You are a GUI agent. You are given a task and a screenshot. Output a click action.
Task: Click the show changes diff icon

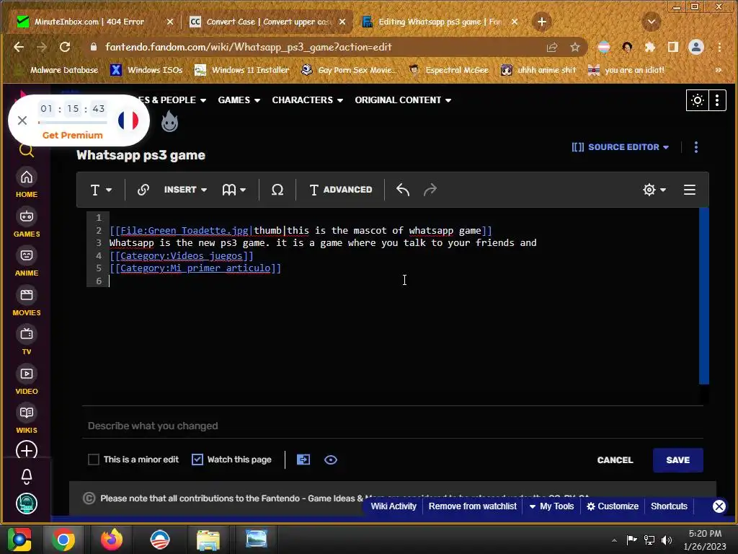point(303,460)
